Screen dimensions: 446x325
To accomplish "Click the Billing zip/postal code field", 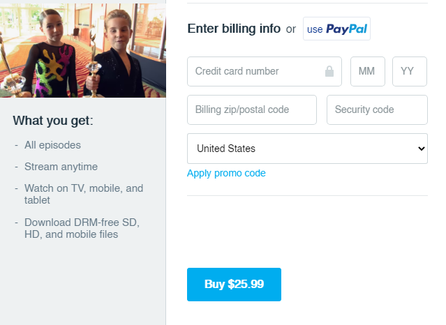I will pos(252,109).
